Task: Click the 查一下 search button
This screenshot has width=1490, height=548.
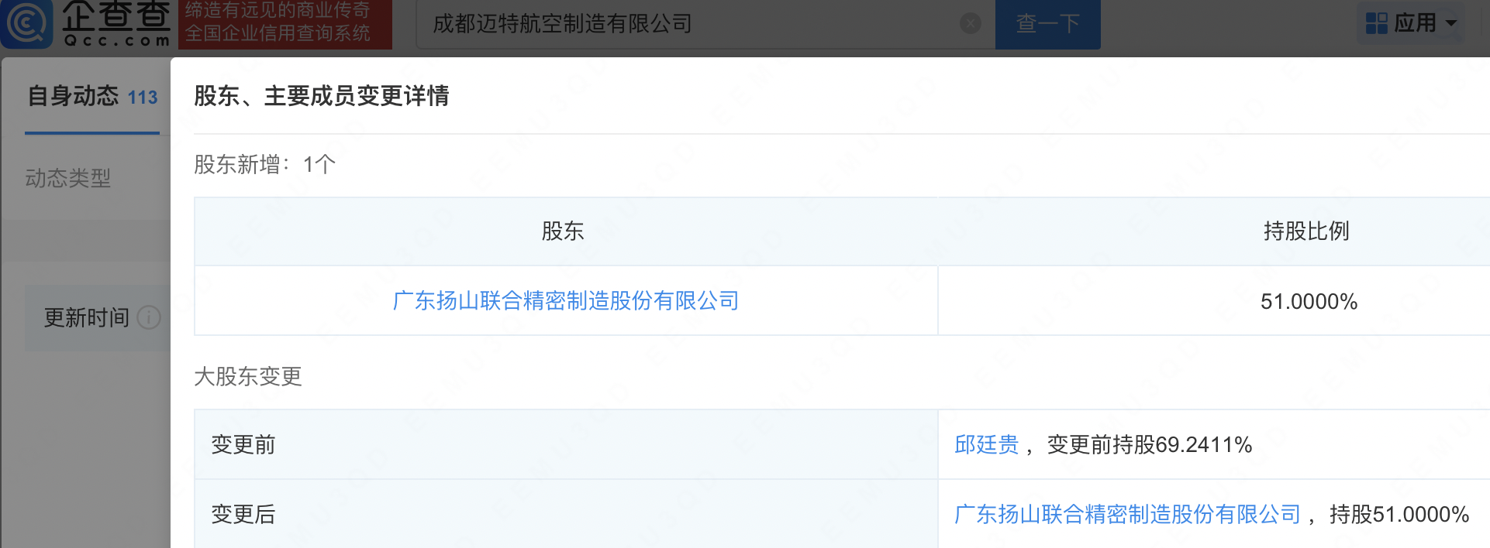Action: [1047, 24]
